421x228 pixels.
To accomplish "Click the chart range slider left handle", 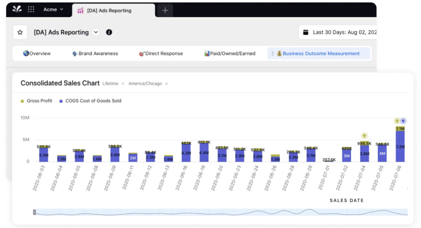I will [34, 212].
